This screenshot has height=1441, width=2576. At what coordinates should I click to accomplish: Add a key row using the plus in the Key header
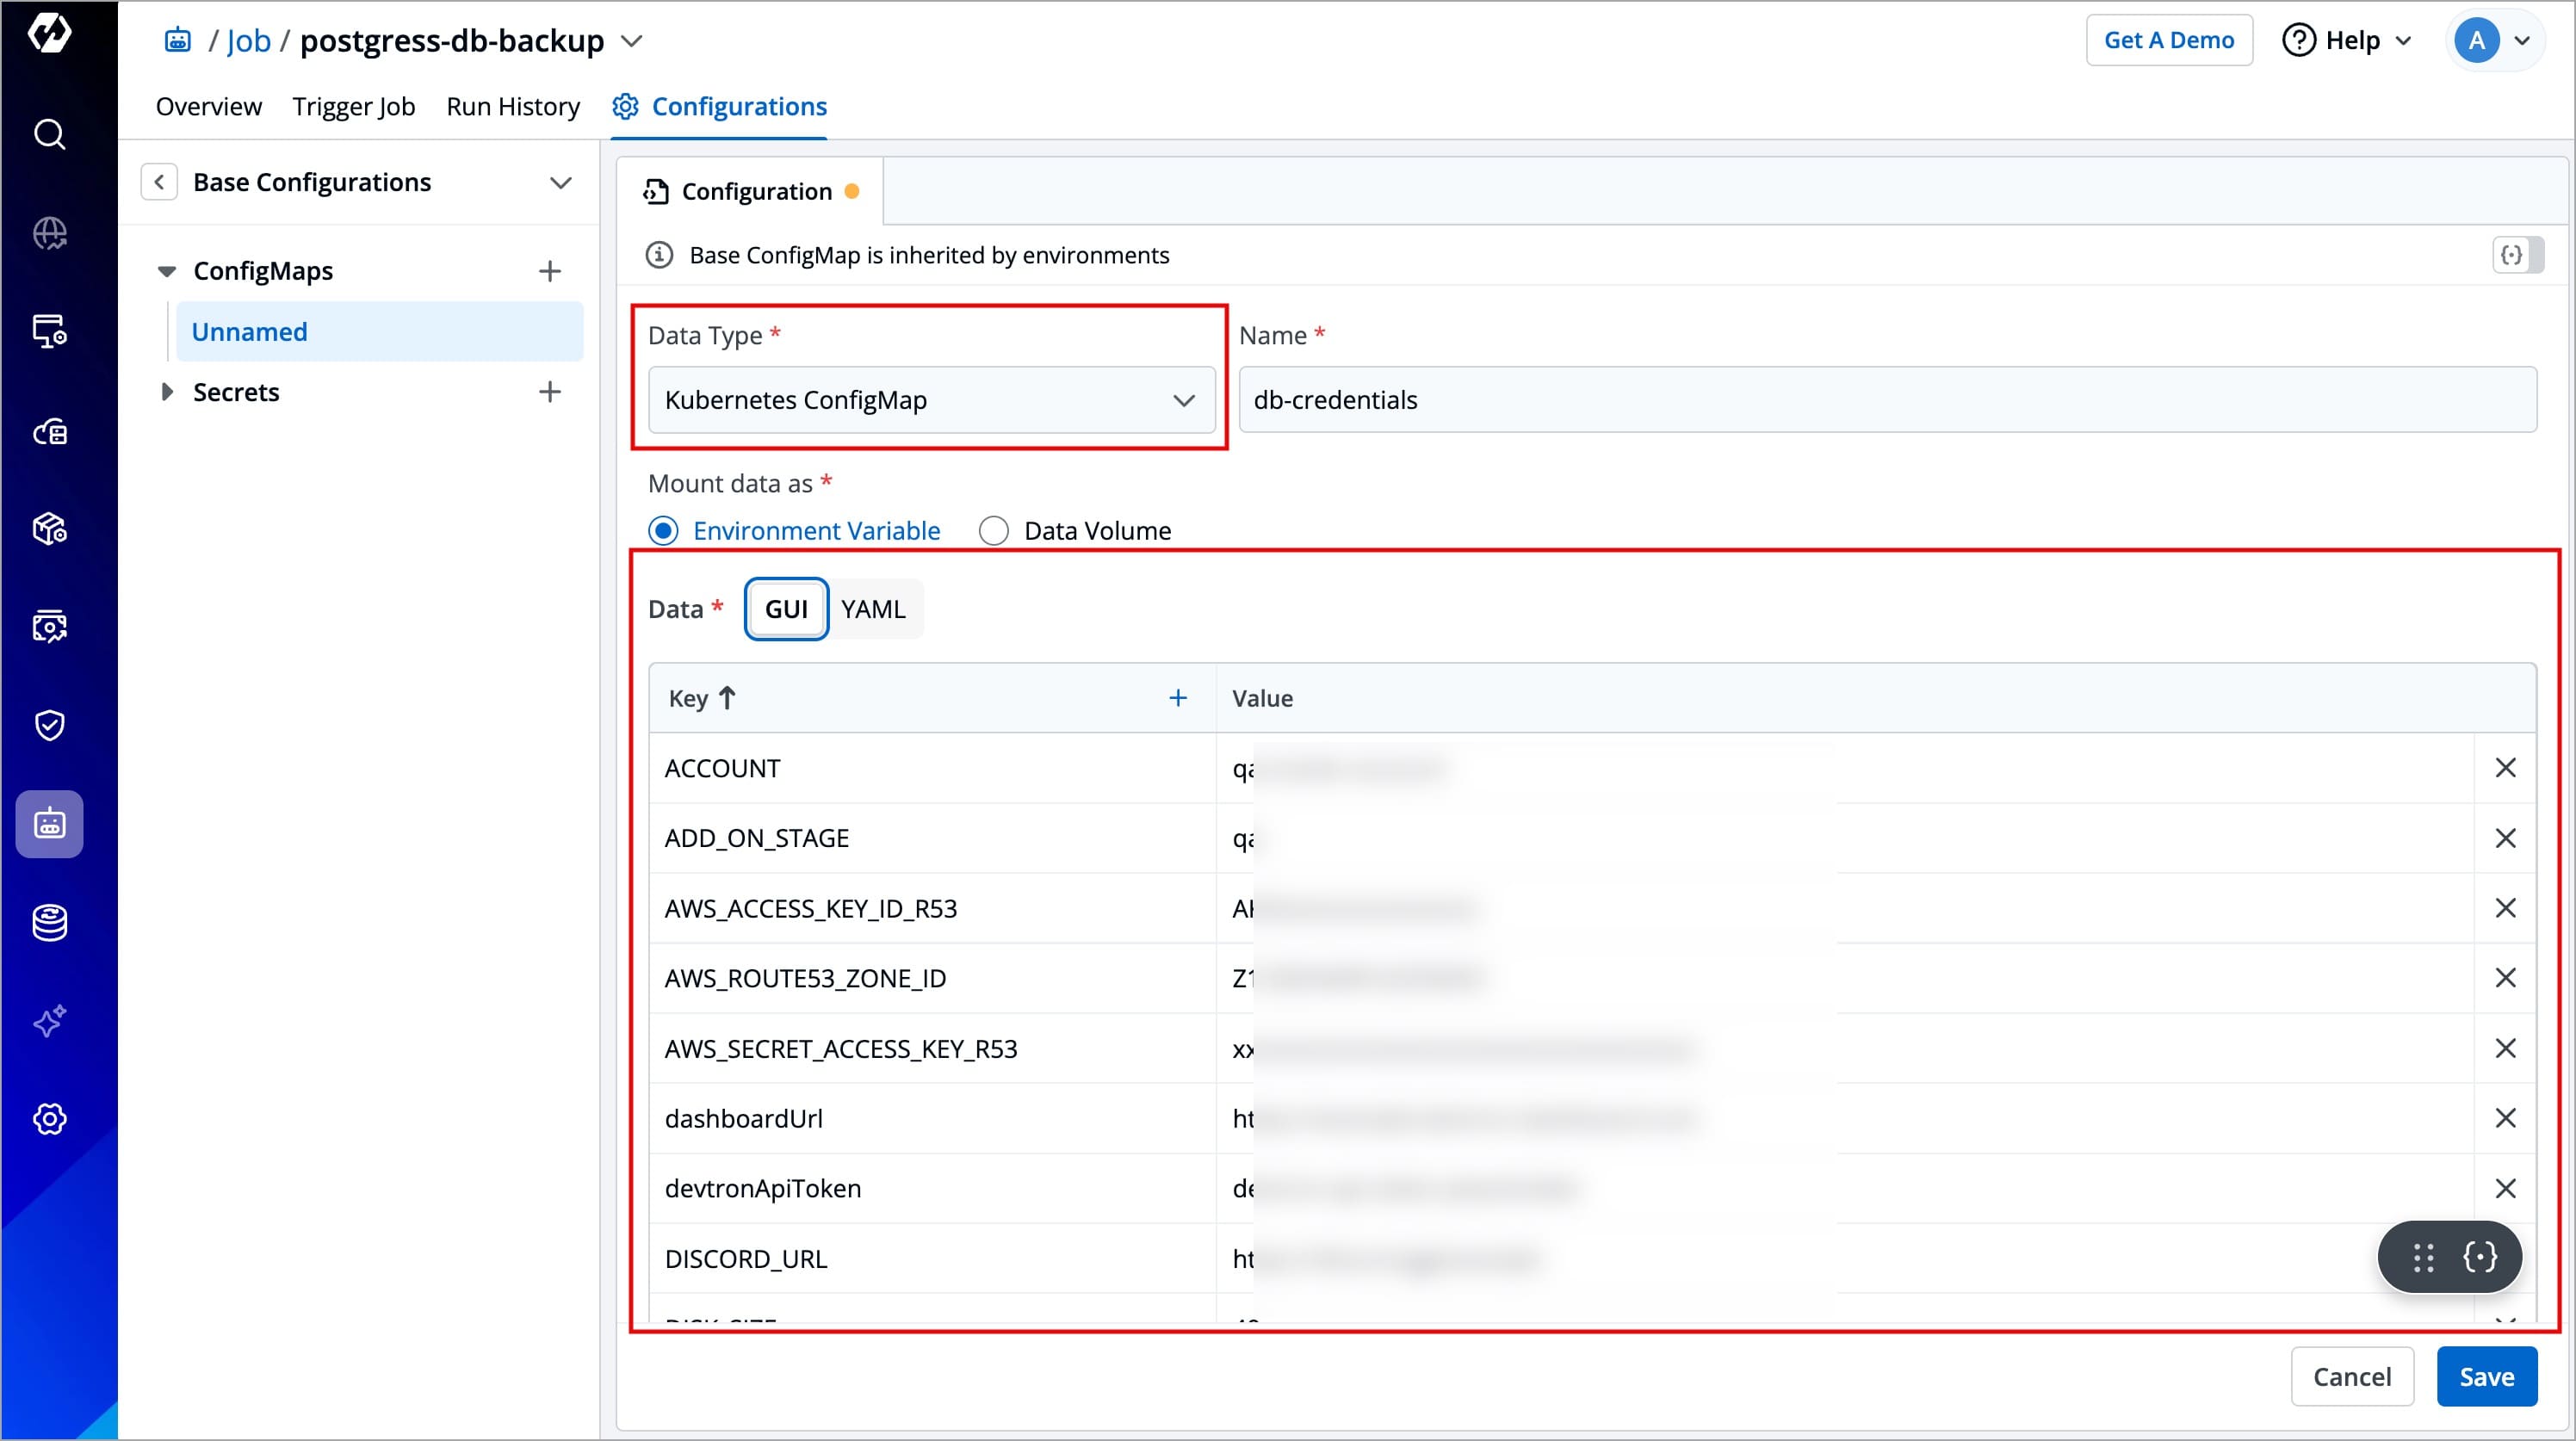(x=1177, y=698)
